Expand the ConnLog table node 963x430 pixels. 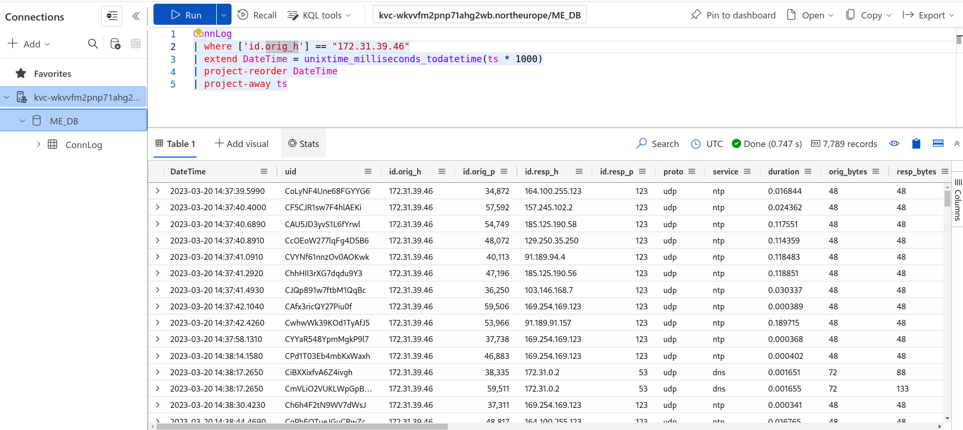(38, 144)
